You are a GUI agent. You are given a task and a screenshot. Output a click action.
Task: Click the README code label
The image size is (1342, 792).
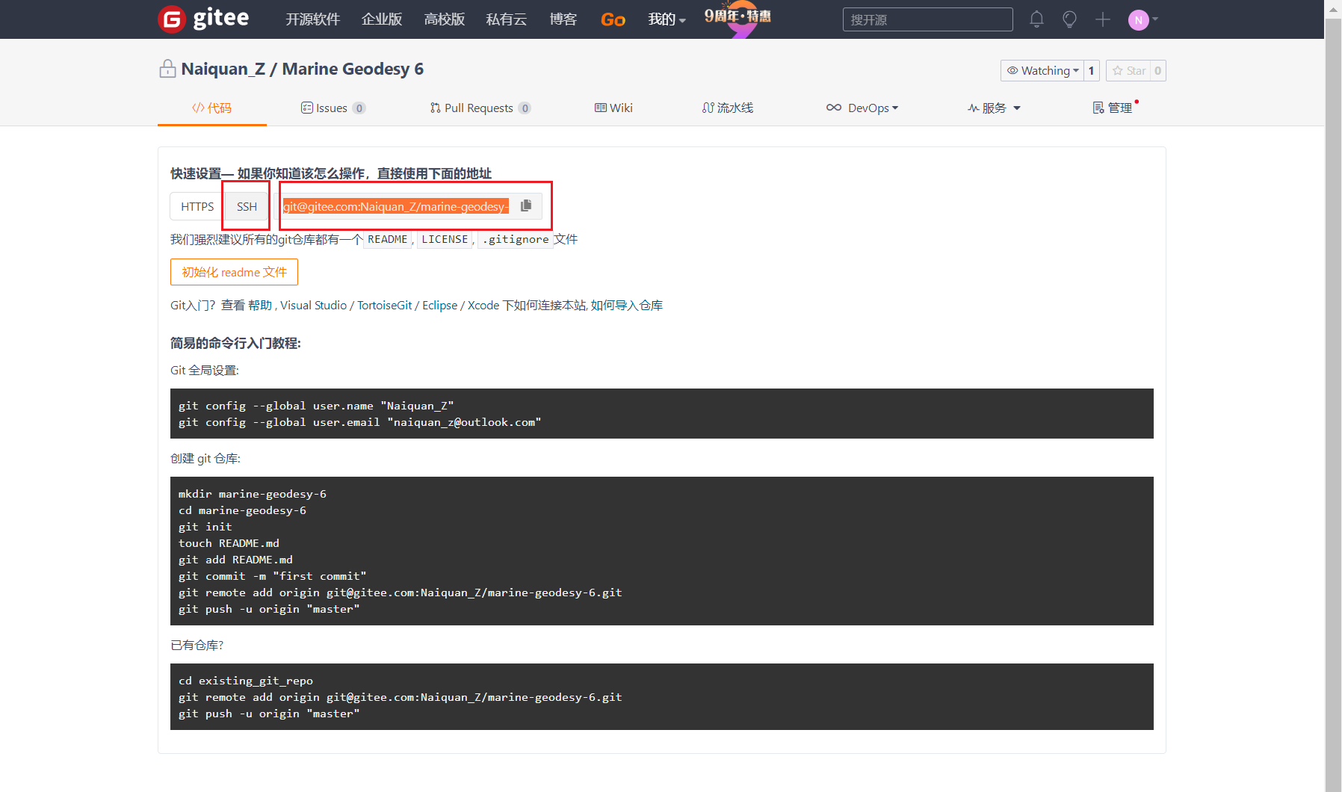pos(387,239)
